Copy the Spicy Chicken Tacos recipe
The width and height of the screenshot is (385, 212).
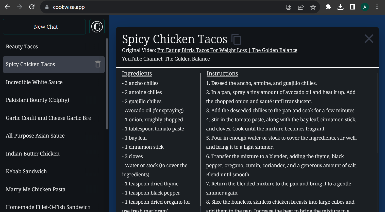tap(236, 39)
